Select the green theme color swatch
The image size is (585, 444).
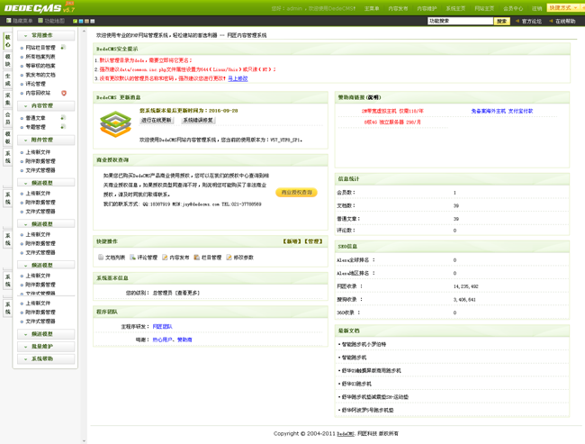[75, 21]
